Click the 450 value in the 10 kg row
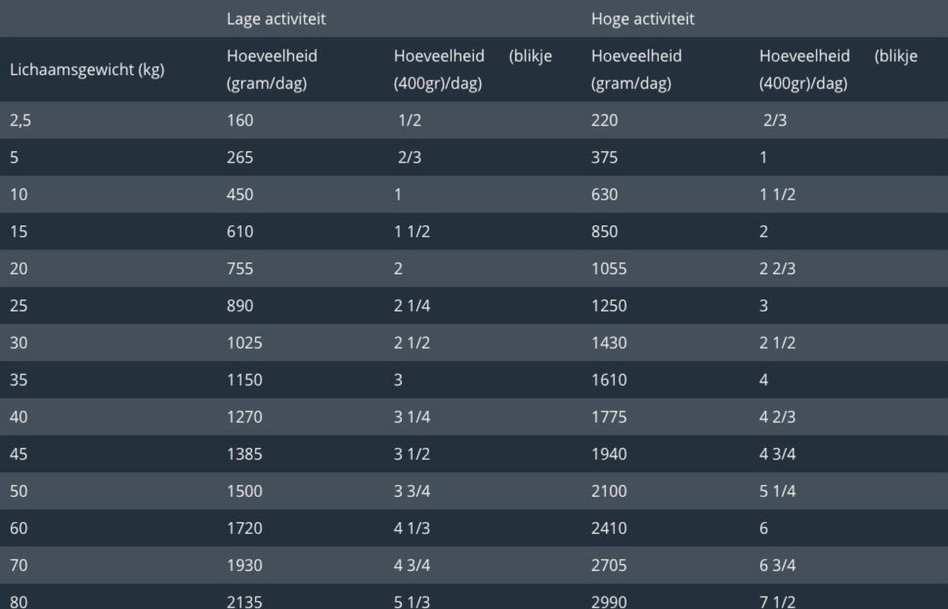 240,194
